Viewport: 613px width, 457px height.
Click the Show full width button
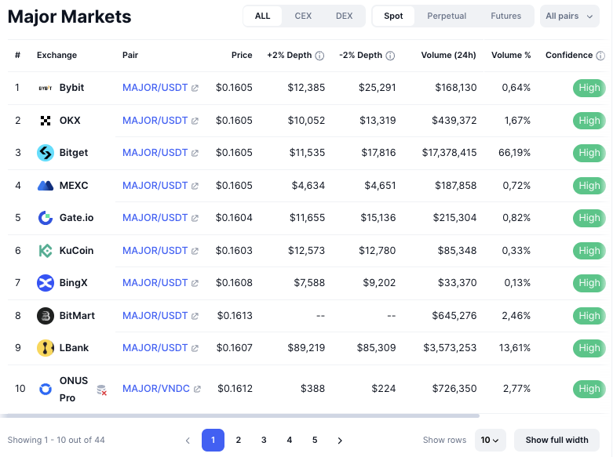pos(556,441)
